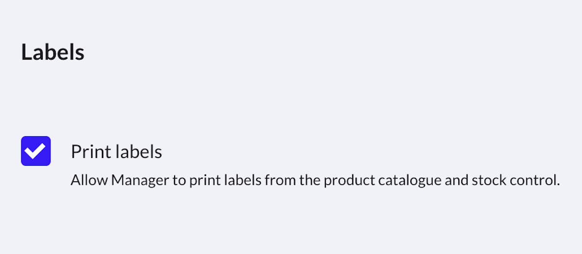Viewport: 582px width, 254px height.
Task: Select the Print labels permission title
Action: click(116, 152)
